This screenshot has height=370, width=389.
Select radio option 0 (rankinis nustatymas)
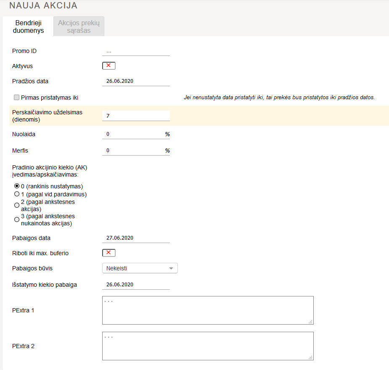coord(17,186)
